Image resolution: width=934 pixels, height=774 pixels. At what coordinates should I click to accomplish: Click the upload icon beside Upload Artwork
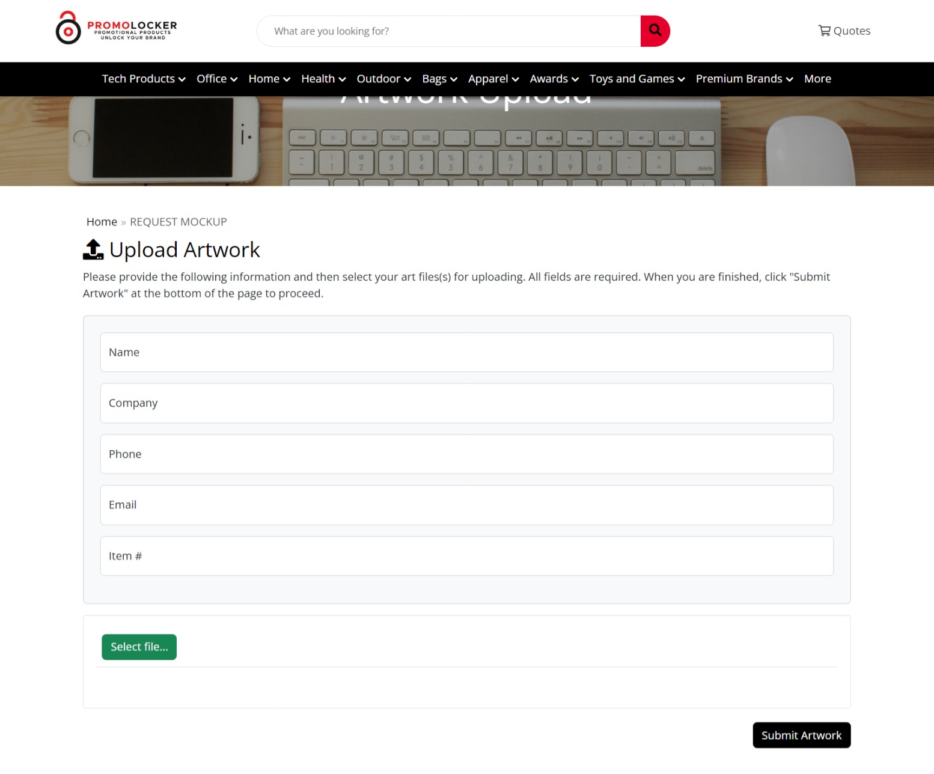pos(93,249)
